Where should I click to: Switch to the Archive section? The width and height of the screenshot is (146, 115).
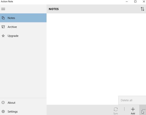(x=23, y=27)
